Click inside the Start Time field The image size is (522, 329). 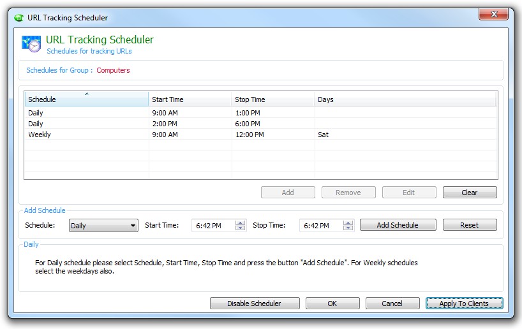(213, 225)
